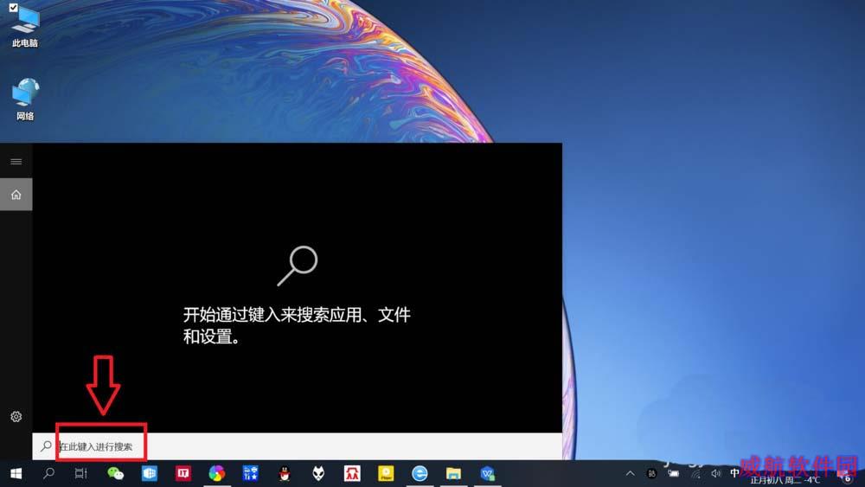Open the red IT app on taskbar
The image size is (865, 487).
(183, 473)
